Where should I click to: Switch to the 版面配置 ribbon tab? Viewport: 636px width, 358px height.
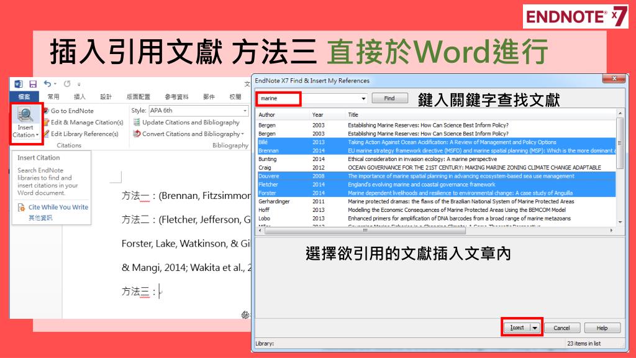click(139, 96)
